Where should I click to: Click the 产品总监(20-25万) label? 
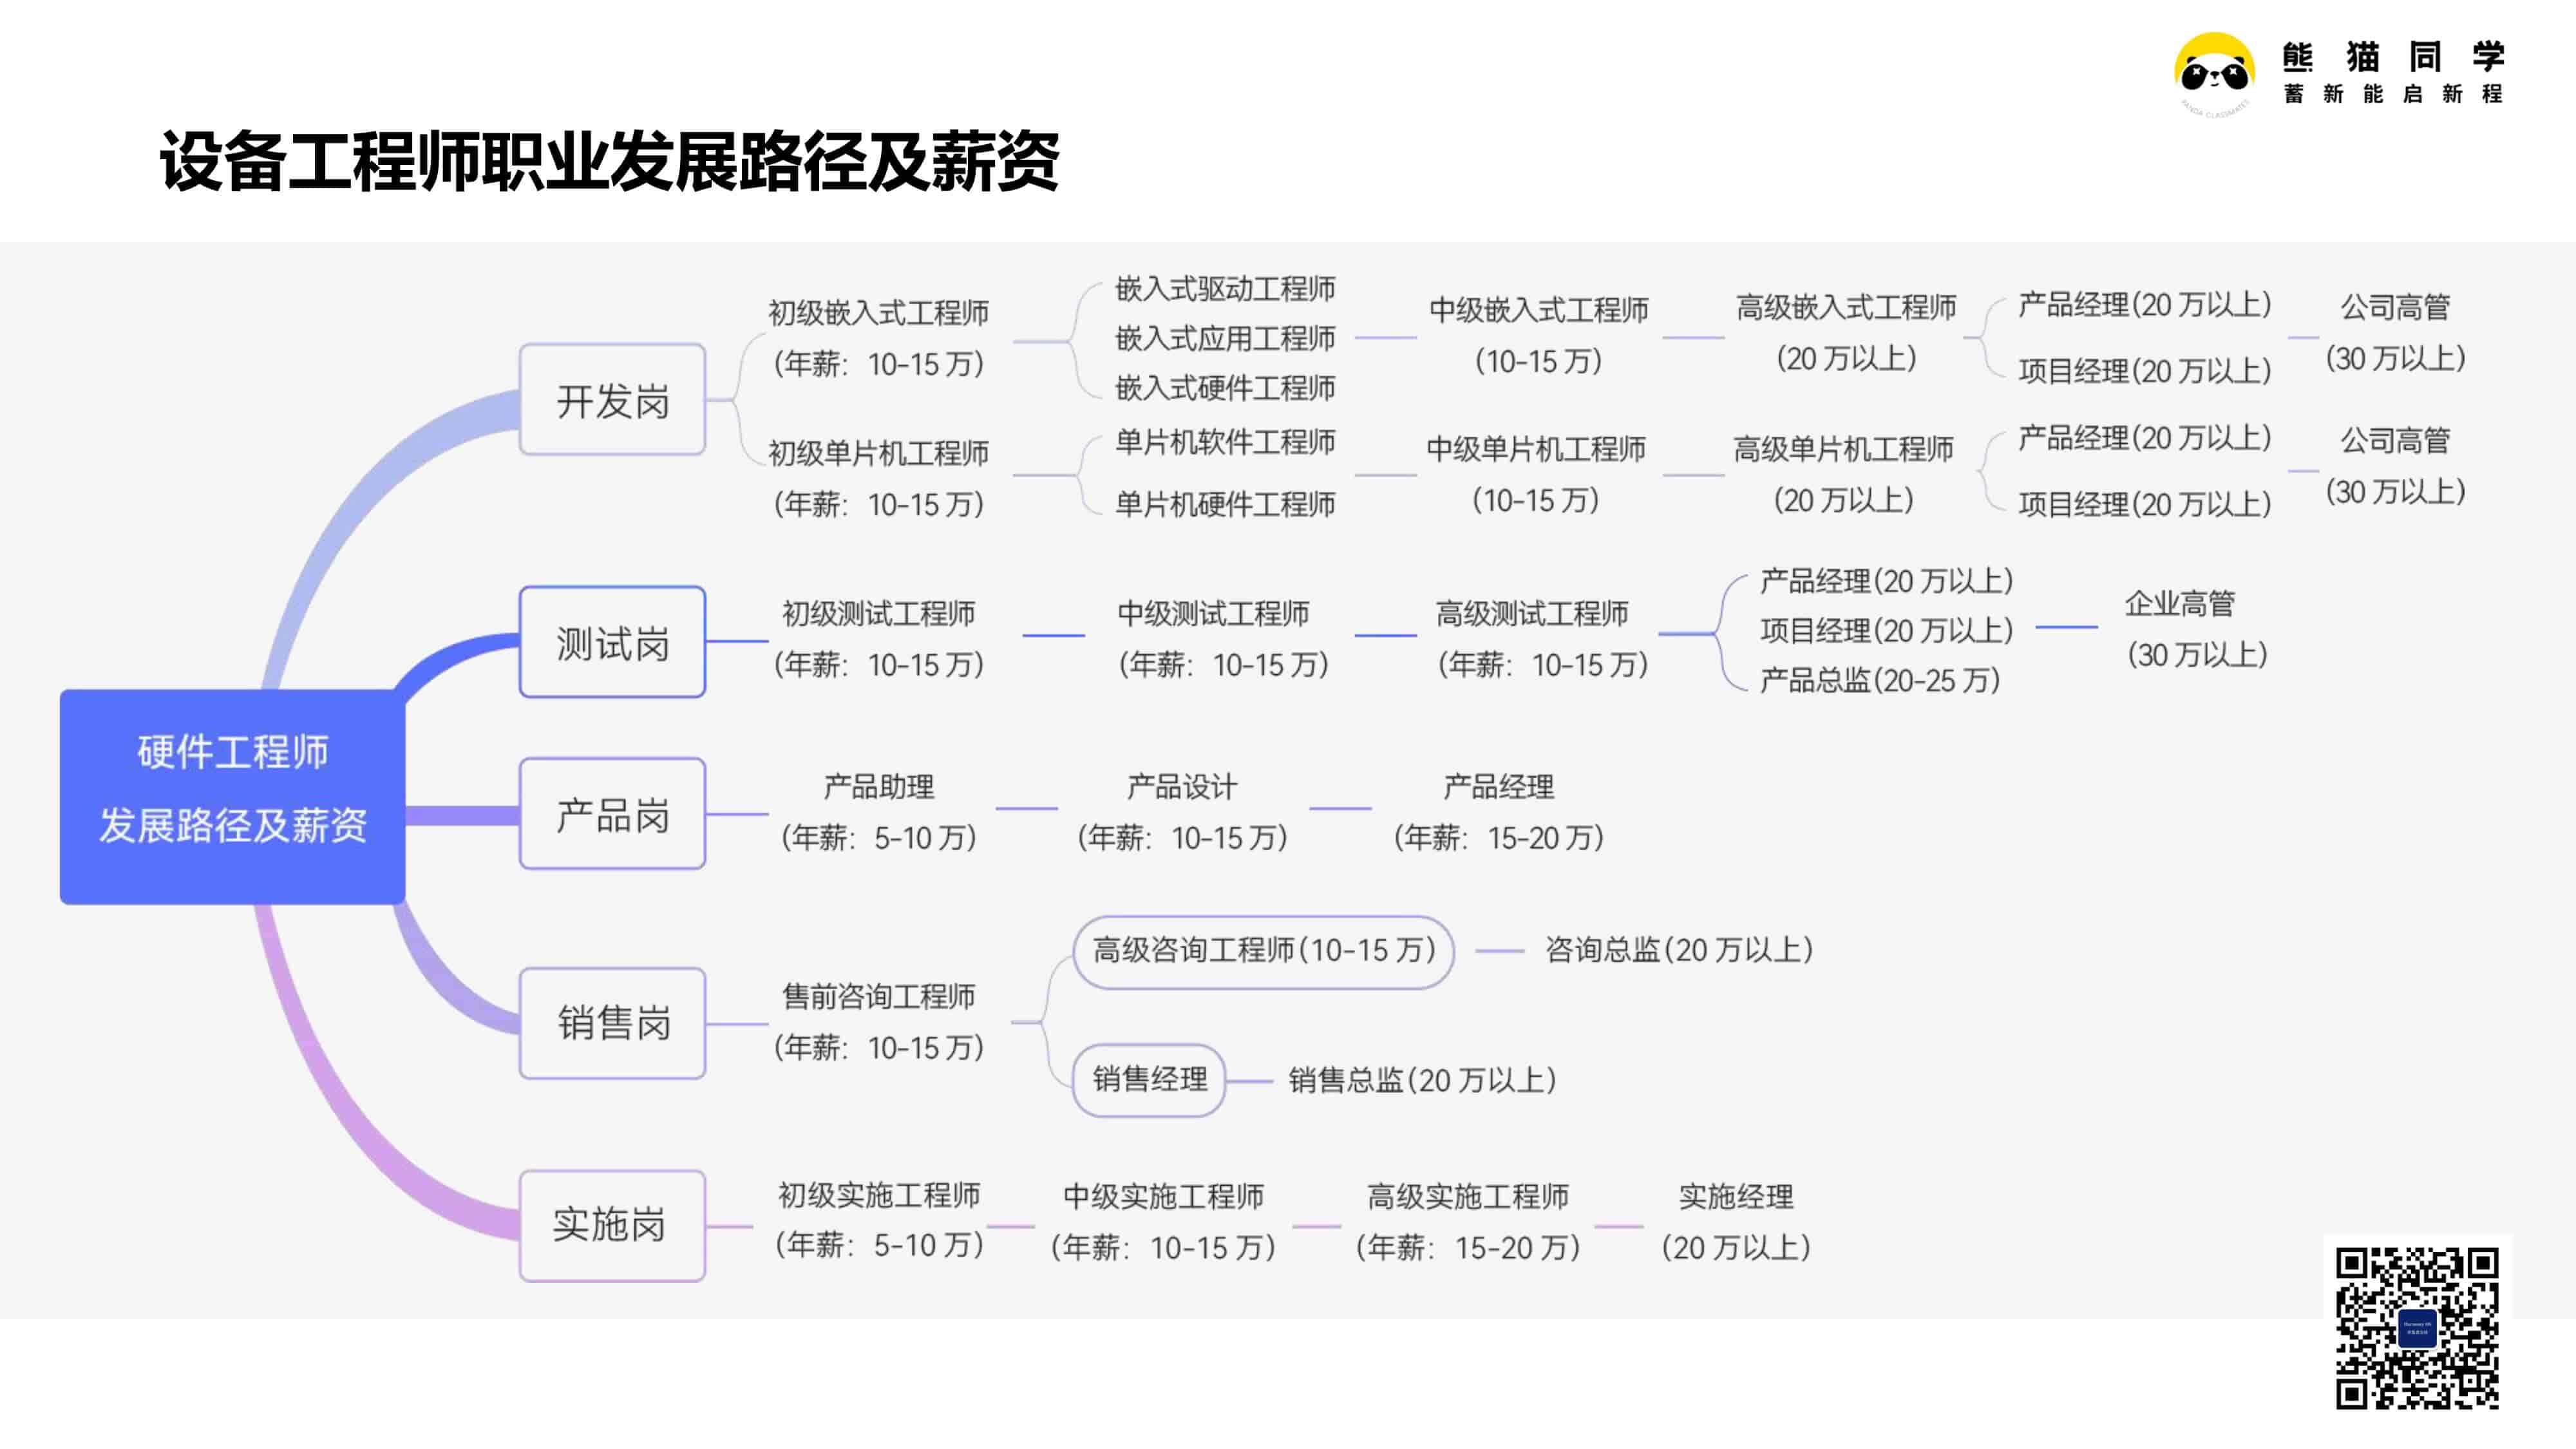[x=1880, y=681]
